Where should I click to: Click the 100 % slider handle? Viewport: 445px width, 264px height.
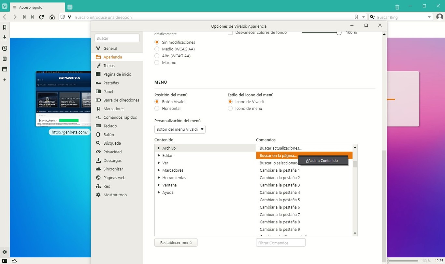[x=339, y=33]
